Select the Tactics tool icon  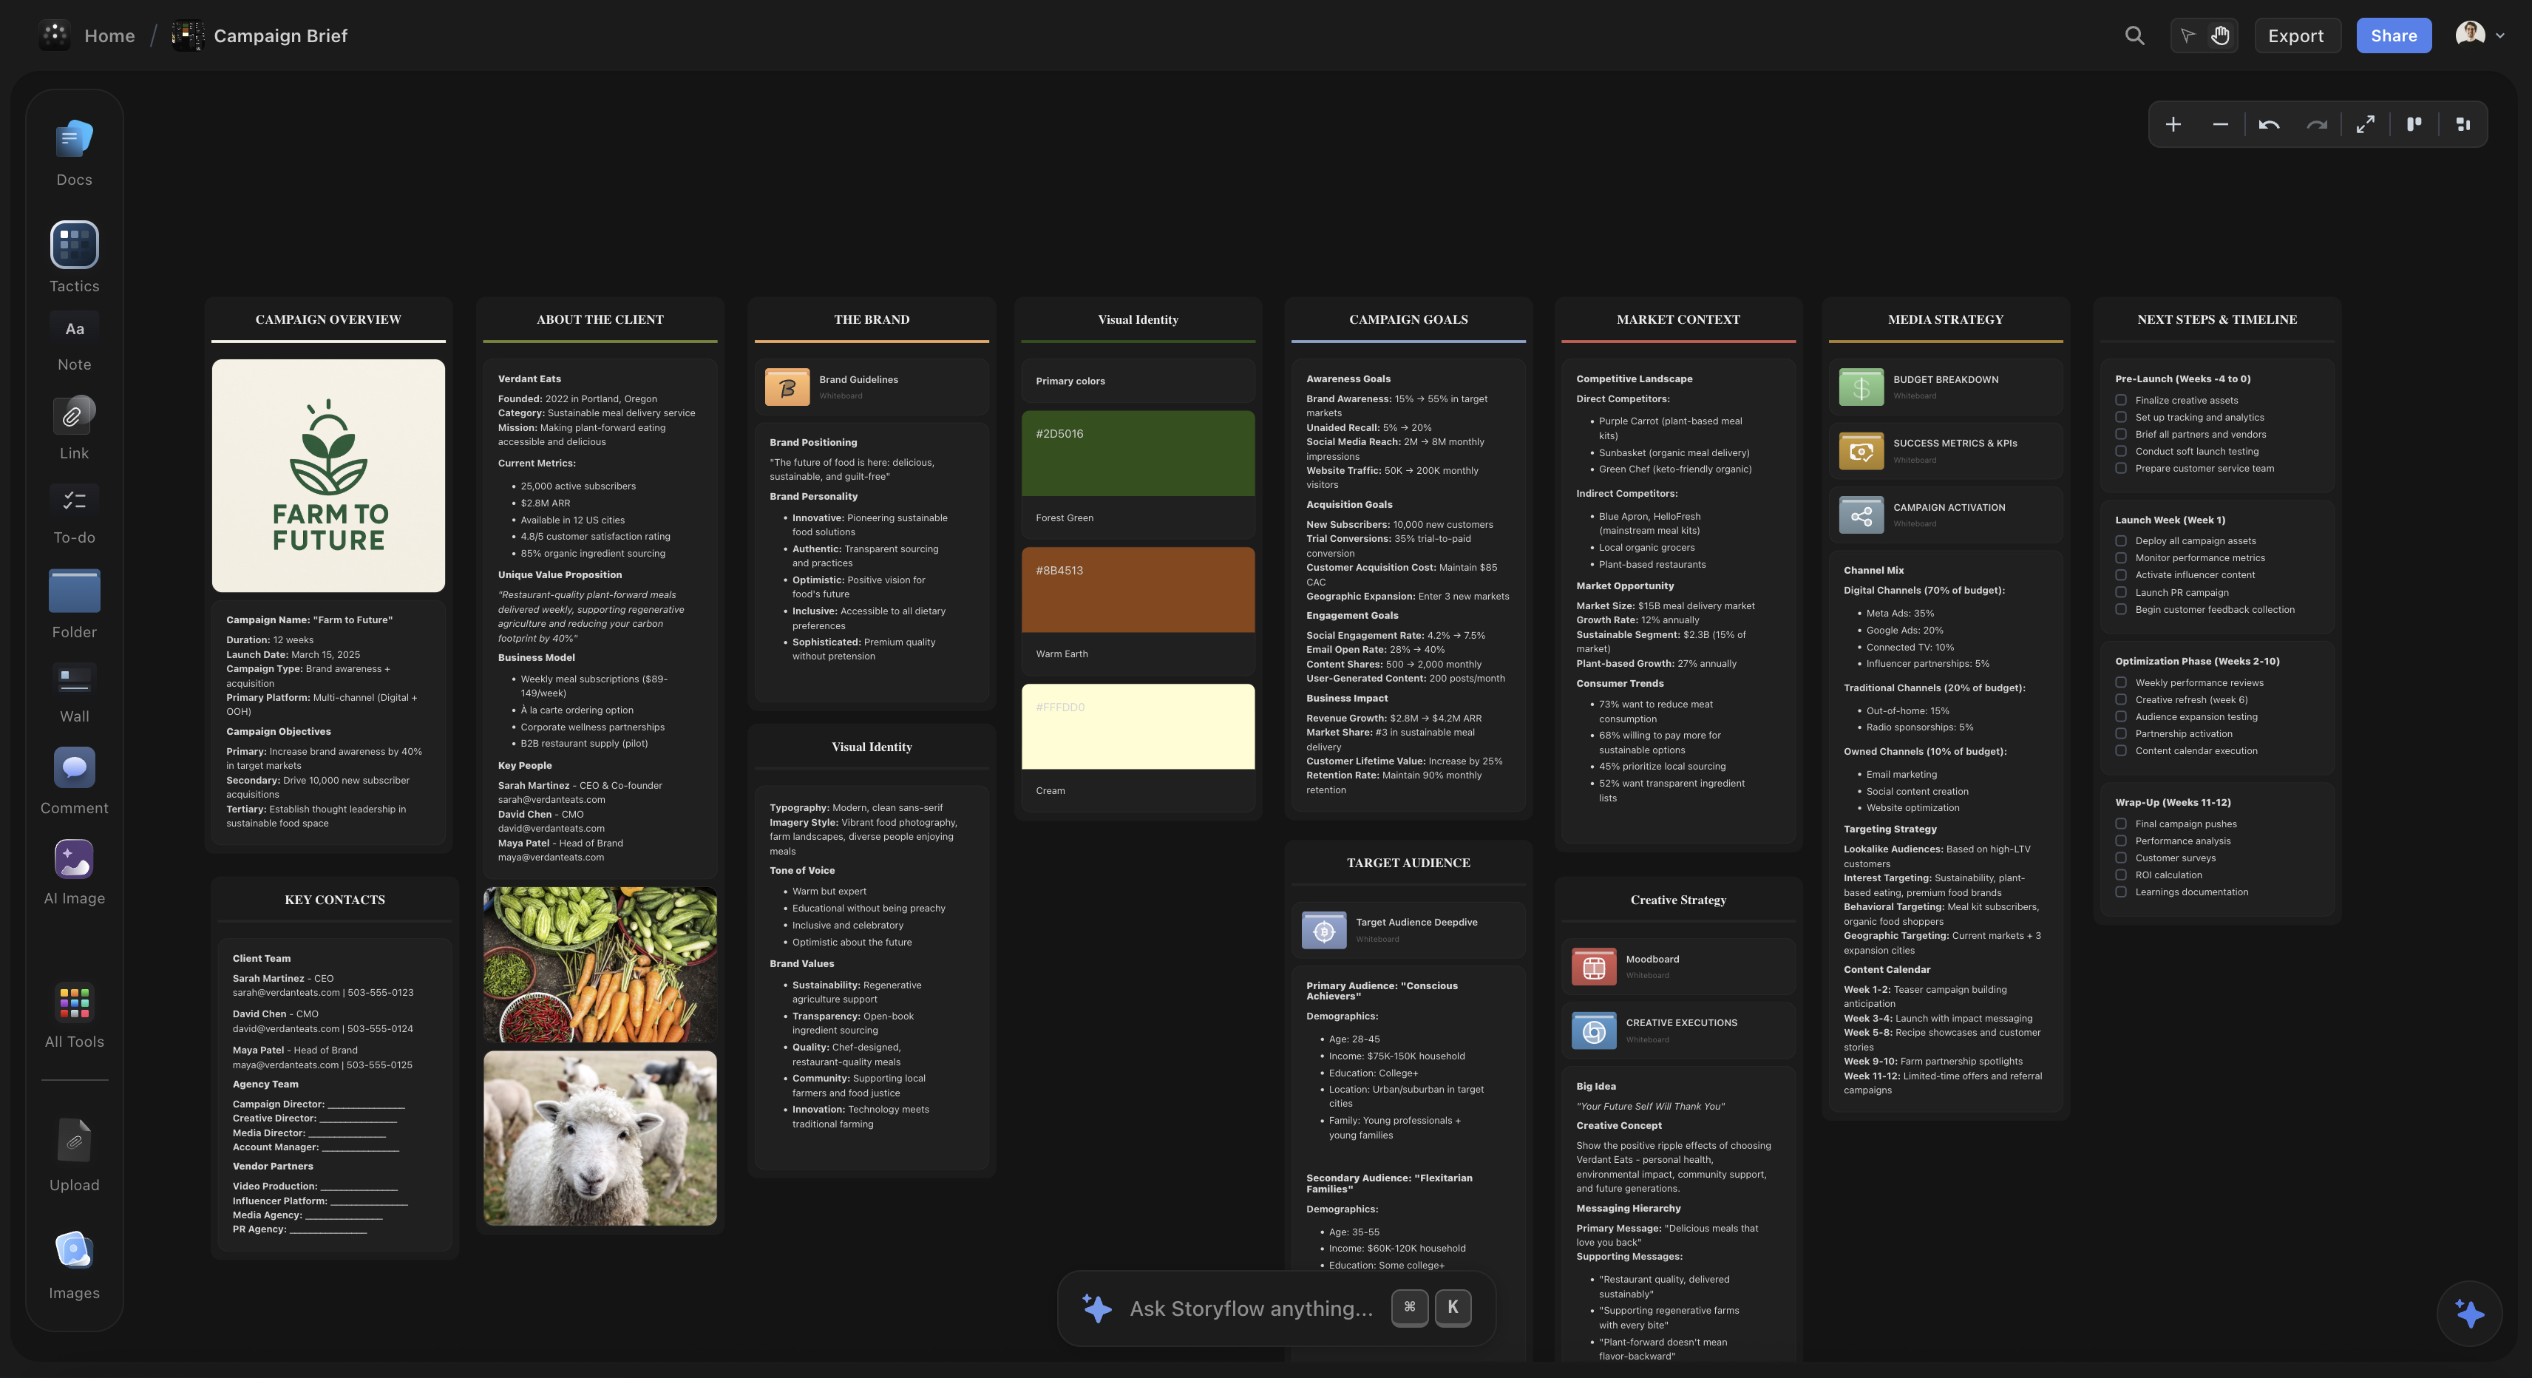coord(74,245)
